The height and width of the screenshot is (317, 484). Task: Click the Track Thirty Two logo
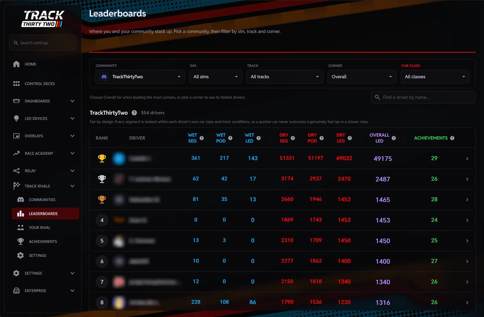click(x=43, y=19)
